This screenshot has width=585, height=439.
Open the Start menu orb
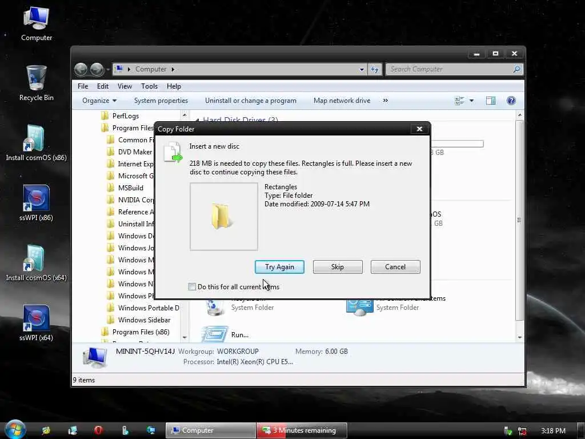tap(15, 429)
